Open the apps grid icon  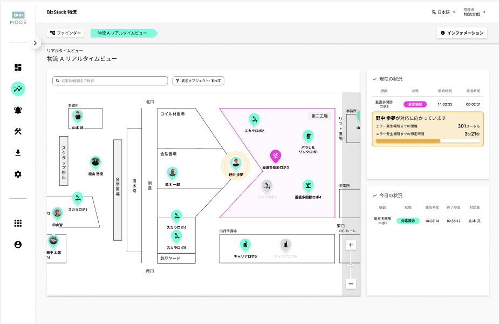[x=18, y=223]
